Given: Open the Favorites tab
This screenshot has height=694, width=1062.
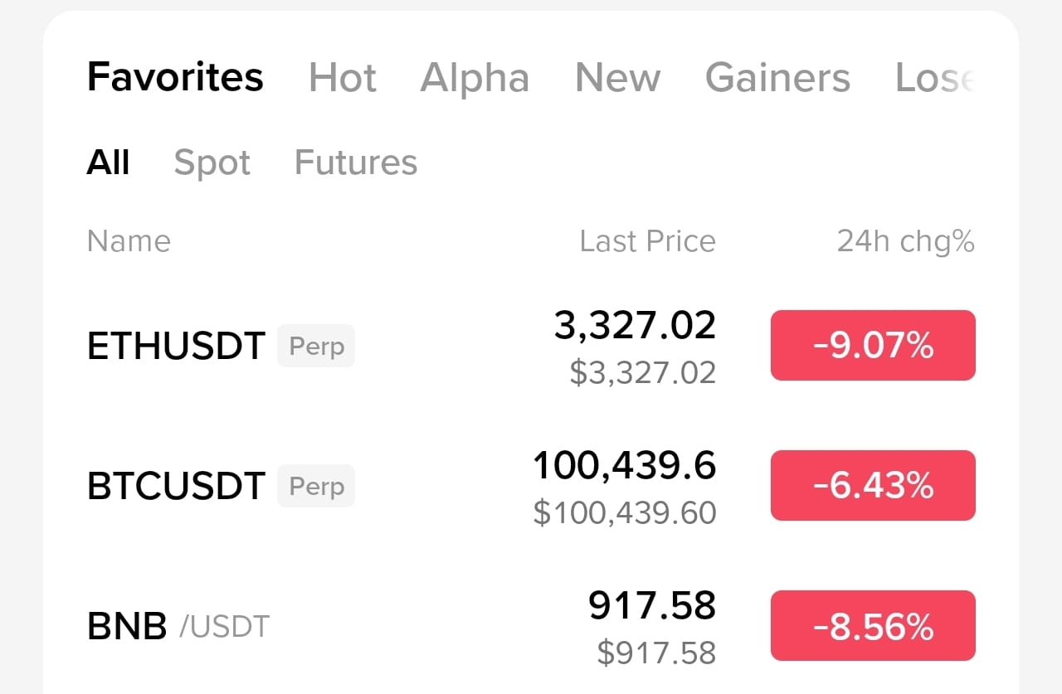Looking at the screenshot, I should [175, 77].
